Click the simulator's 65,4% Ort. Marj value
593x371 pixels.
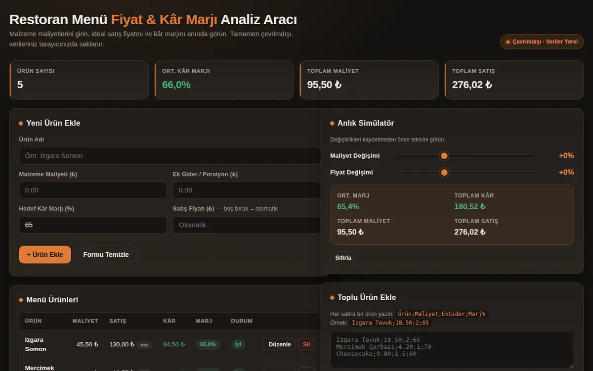click(348, 206)
